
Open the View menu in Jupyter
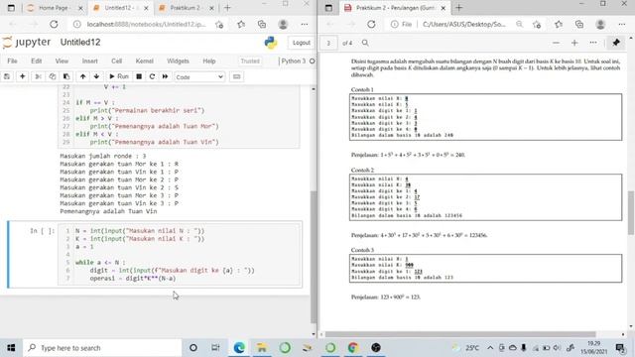point(62,61)
